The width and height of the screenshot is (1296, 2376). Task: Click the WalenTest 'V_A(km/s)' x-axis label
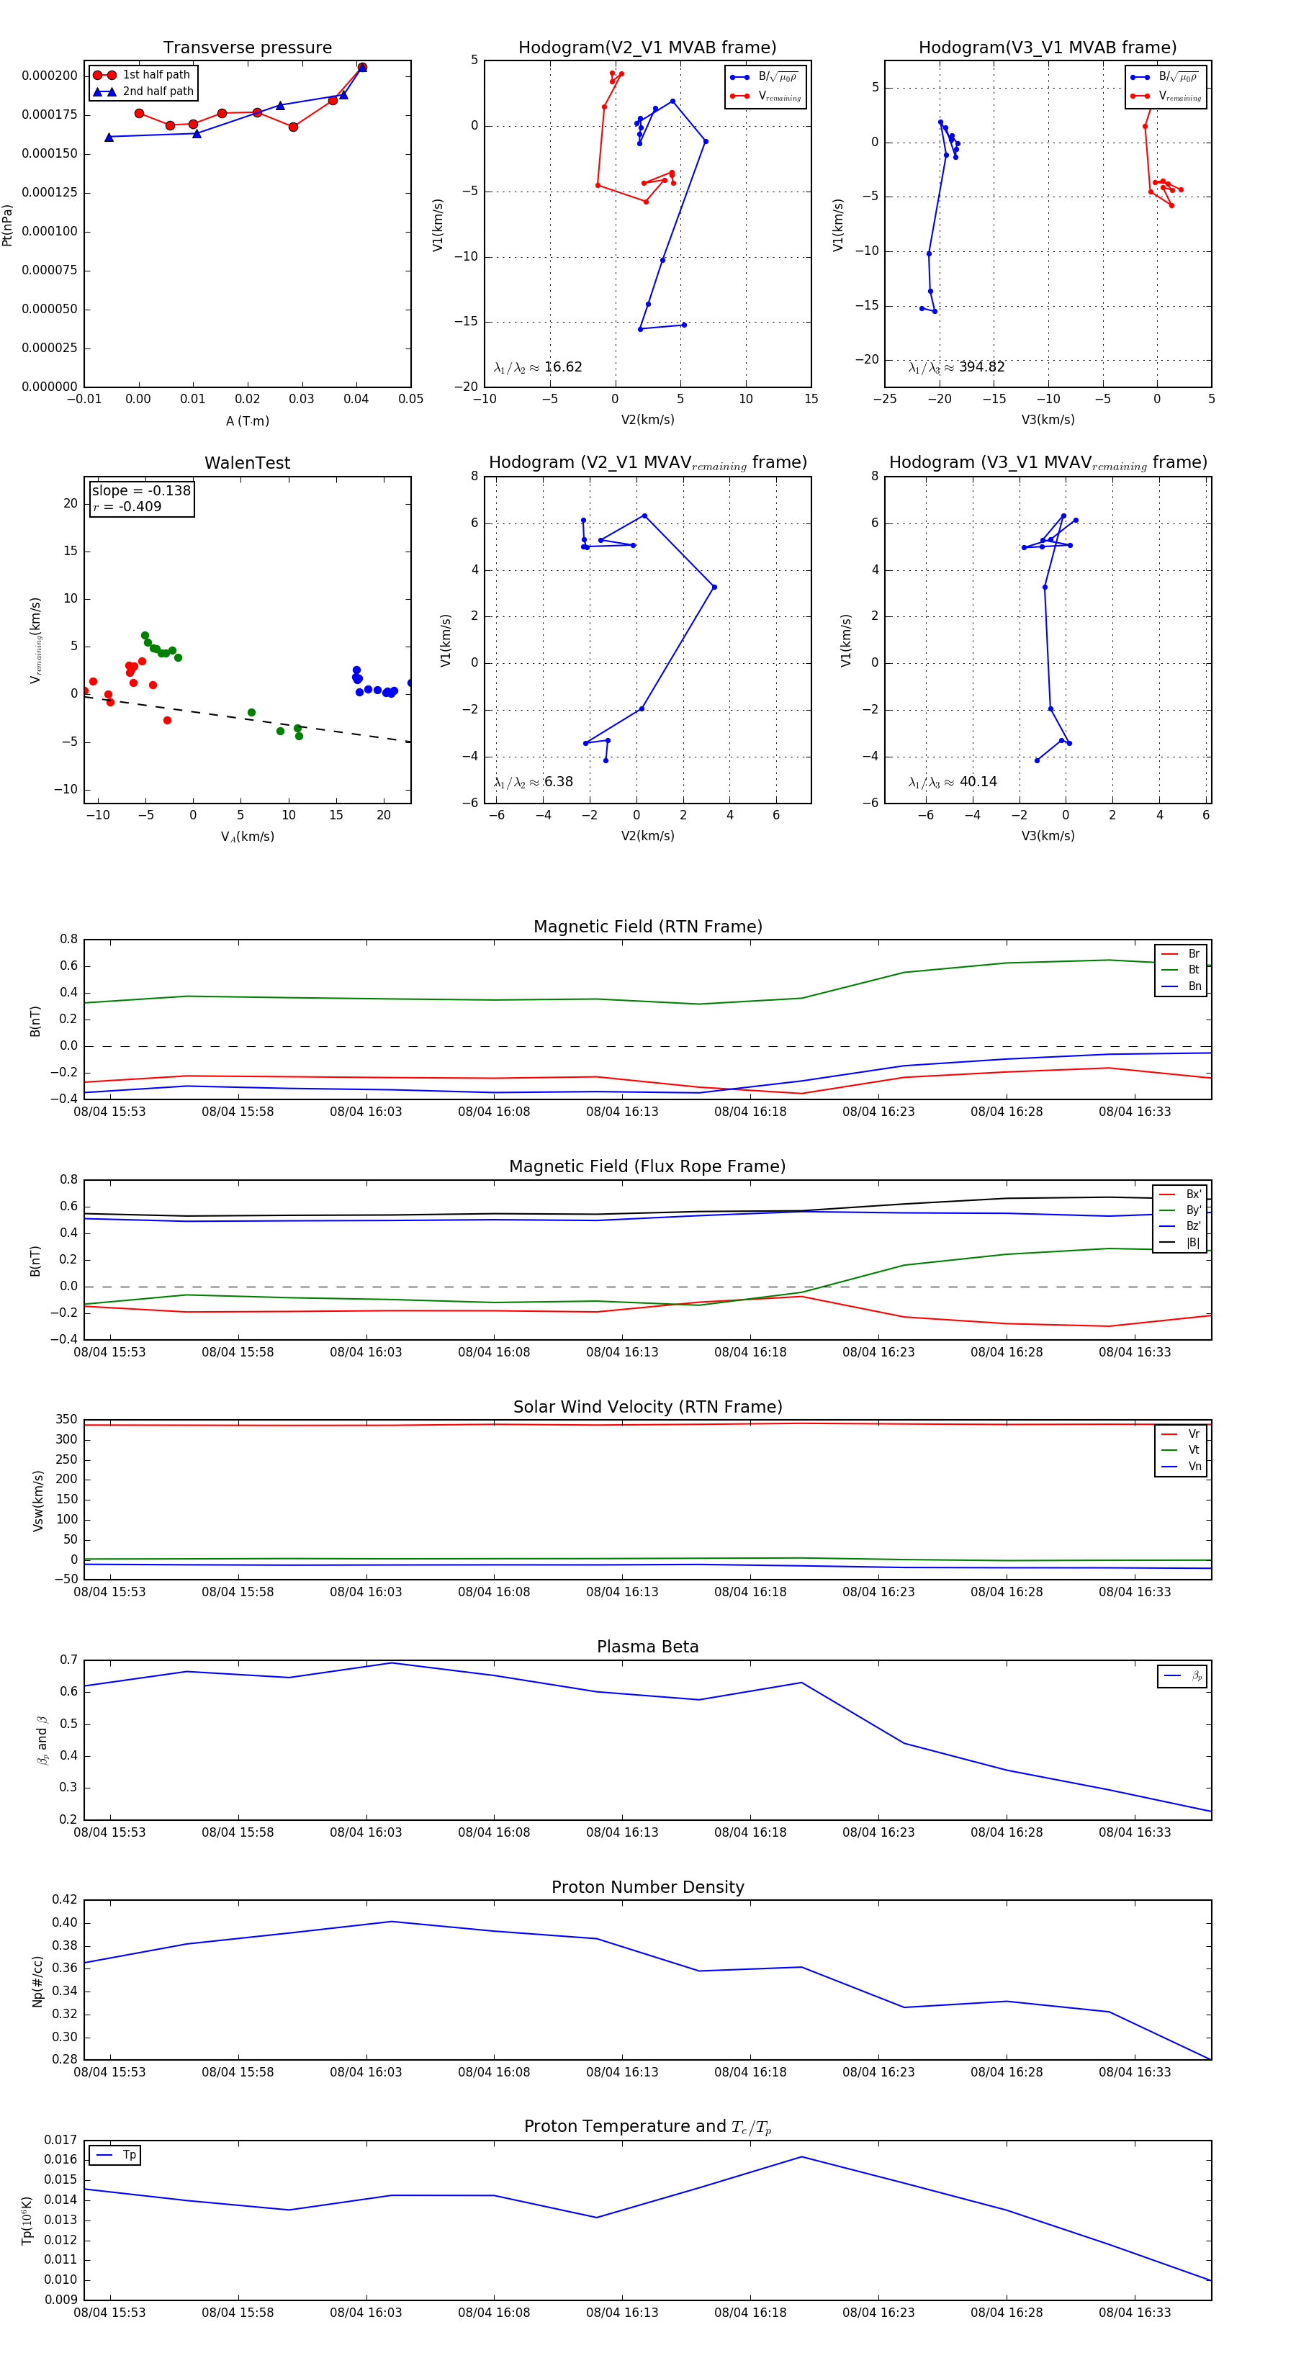[x=247, y=837]
